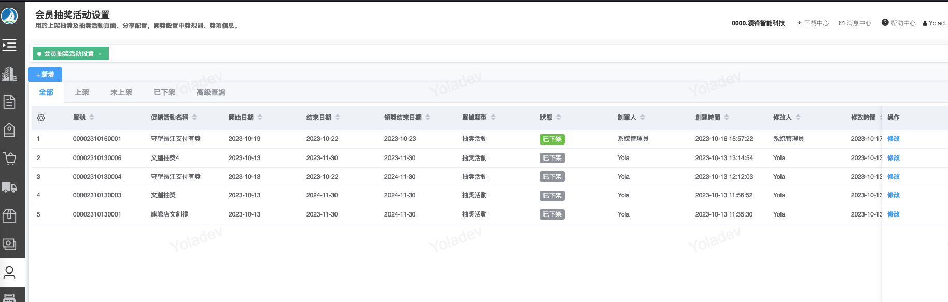Switch to the 未上架 tab
Image resolution: width=948 pixels, height=302 pixels.
[121, 92]
